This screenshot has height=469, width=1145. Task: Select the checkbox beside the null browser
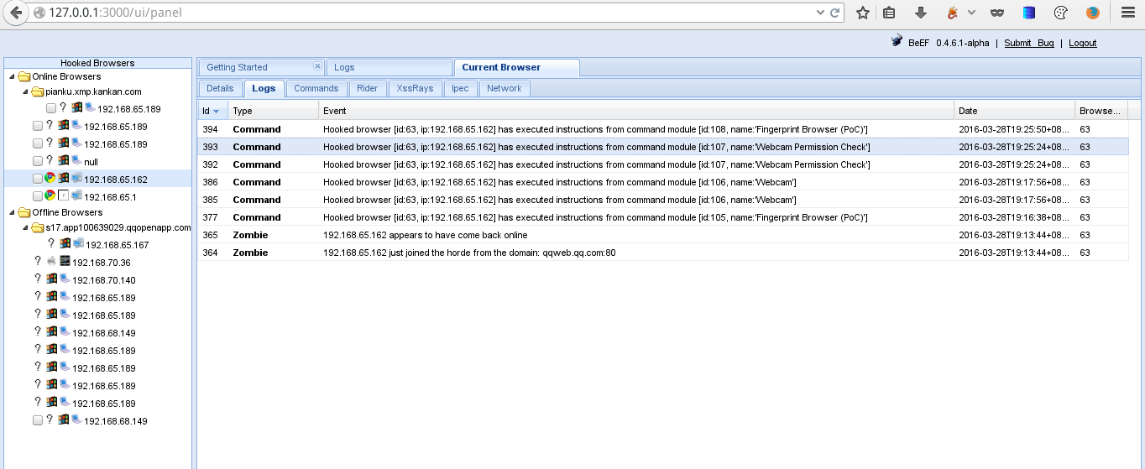38,161
